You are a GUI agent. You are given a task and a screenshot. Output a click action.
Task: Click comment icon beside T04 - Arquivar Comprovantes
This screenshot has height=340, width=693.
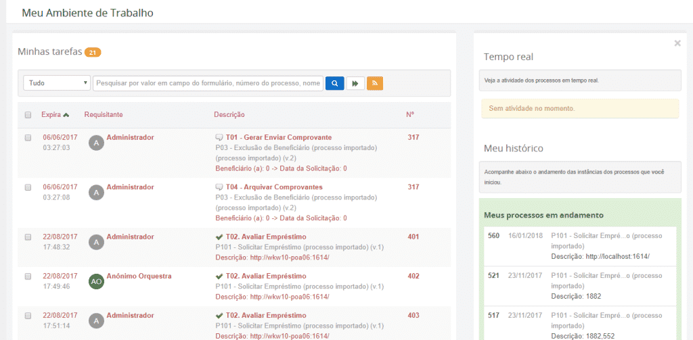click(219, 187)
